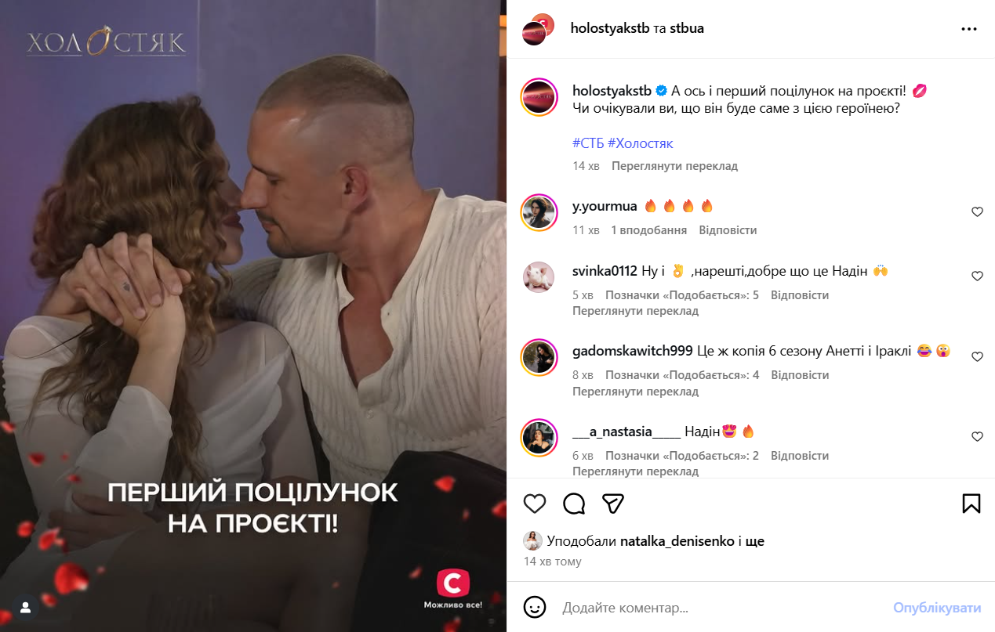Like the comment by y.yourmua
The image size is (995, 632).
tap(977, 212)
